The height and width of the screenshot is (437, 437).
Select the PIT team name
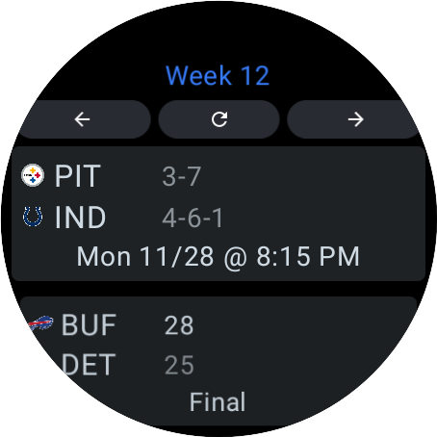tap(78, 175)
